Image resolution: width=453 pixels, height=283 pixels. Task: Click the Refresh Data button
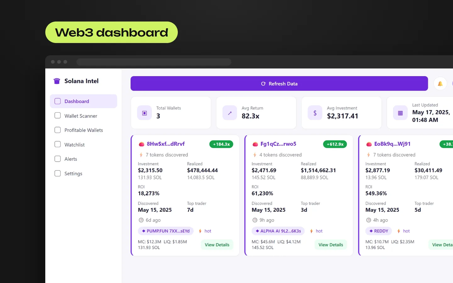(x=279, y=83)
